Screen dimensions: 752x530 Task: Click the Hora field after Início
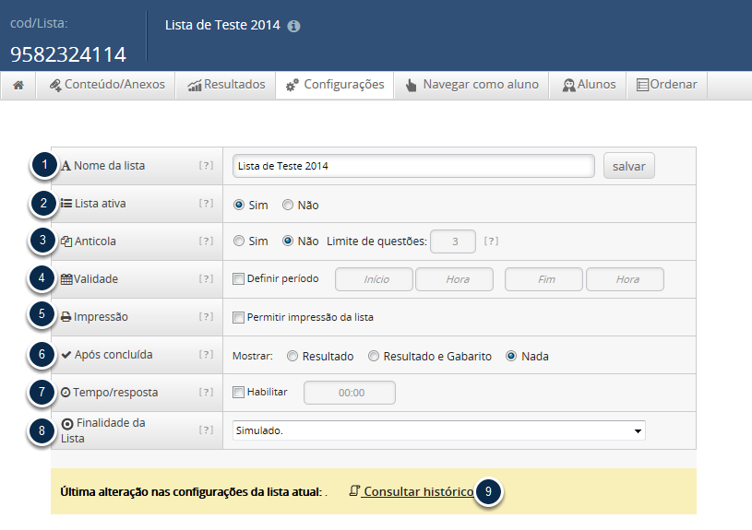coord(454,279)
